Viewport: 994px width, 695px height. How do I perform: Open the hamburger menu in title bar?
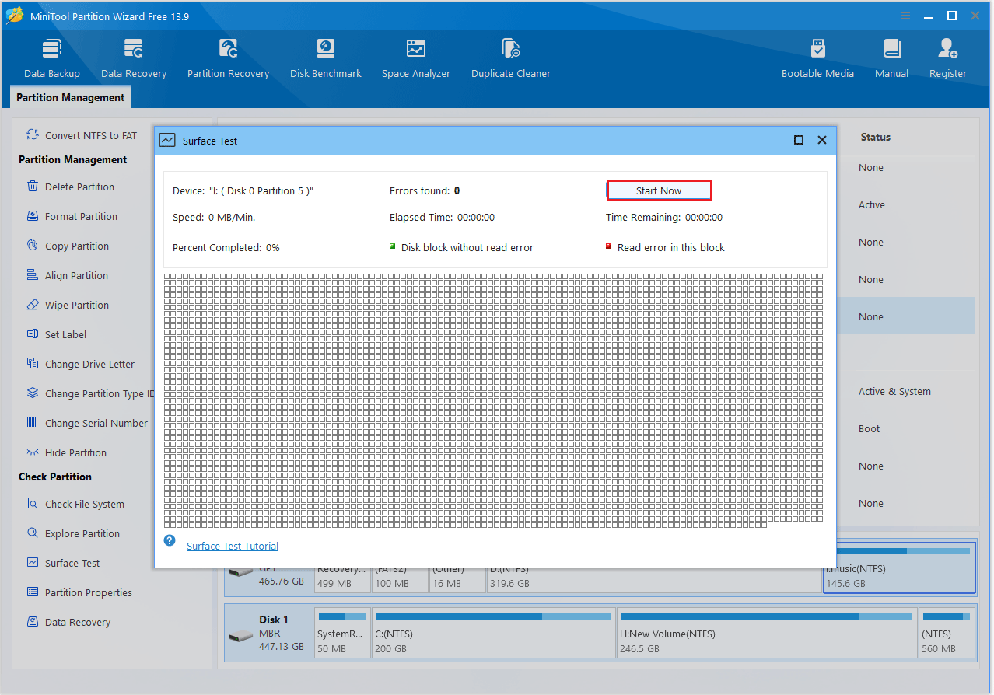pos(905,16)
